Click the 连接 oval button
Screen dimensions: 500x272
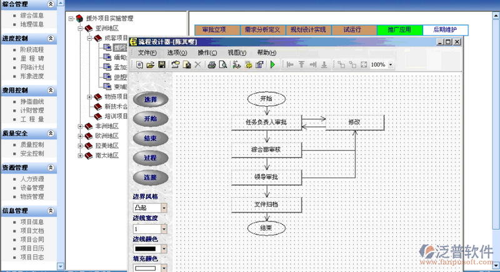(151, 177)
